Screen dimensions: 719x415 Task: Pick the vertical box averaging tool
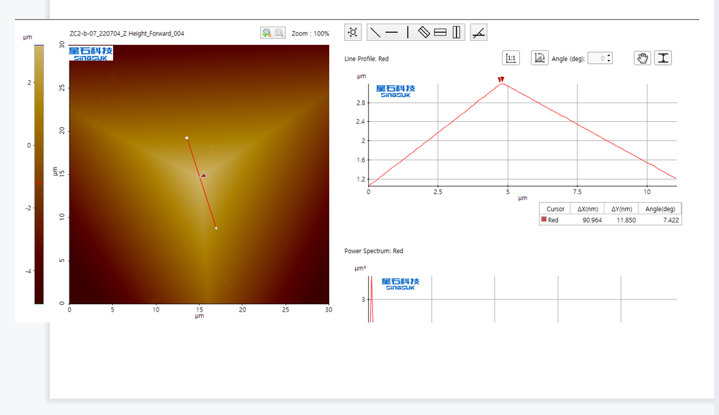pyautogui.click(x=457, y=32)
